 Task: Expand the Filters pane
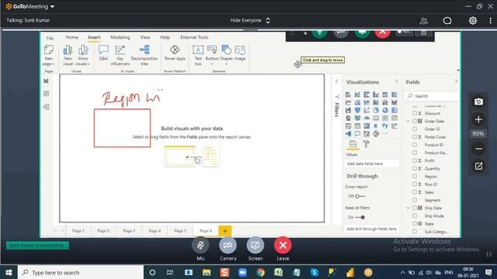(x=336, y=81)
